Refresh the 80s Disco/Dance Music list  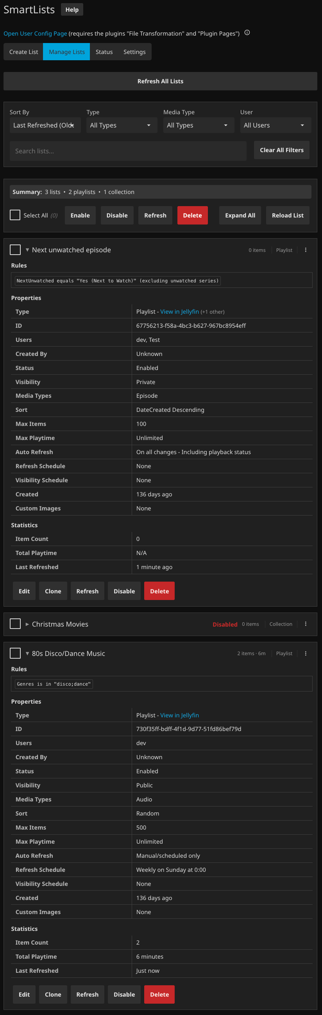coord(88,995)
